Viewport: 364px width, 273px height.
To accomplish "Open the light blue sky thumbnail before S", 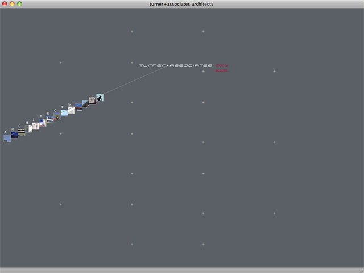I will tap(64, 113).
